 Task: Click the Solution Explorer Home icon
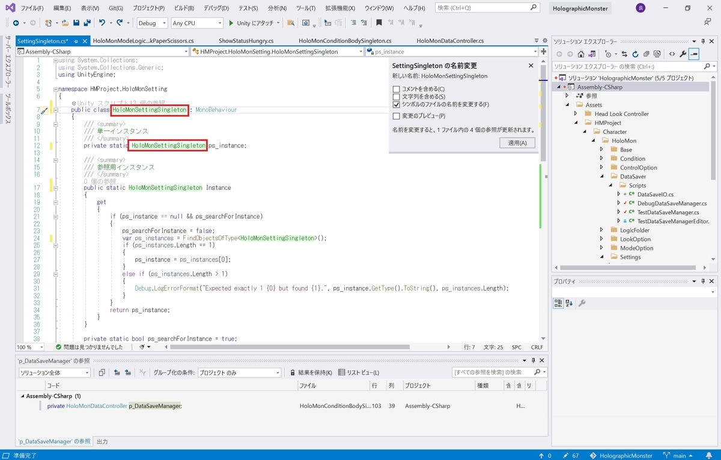click(x=580, y=54)
